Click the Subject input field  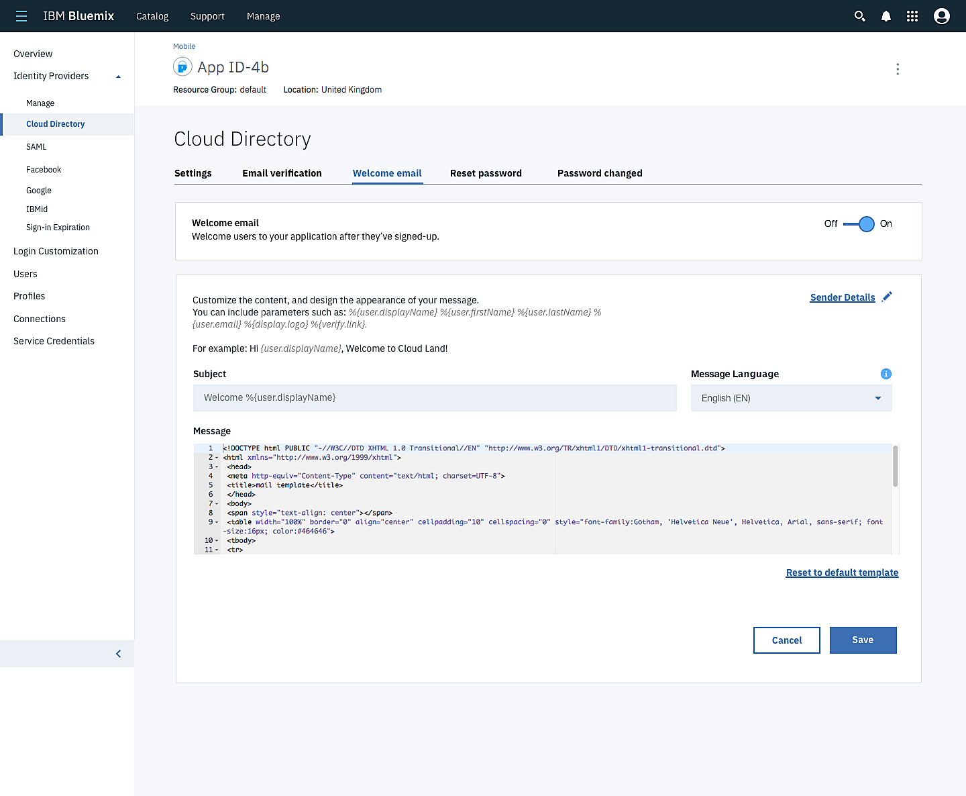pyautogui.click(x=435, y=398)
